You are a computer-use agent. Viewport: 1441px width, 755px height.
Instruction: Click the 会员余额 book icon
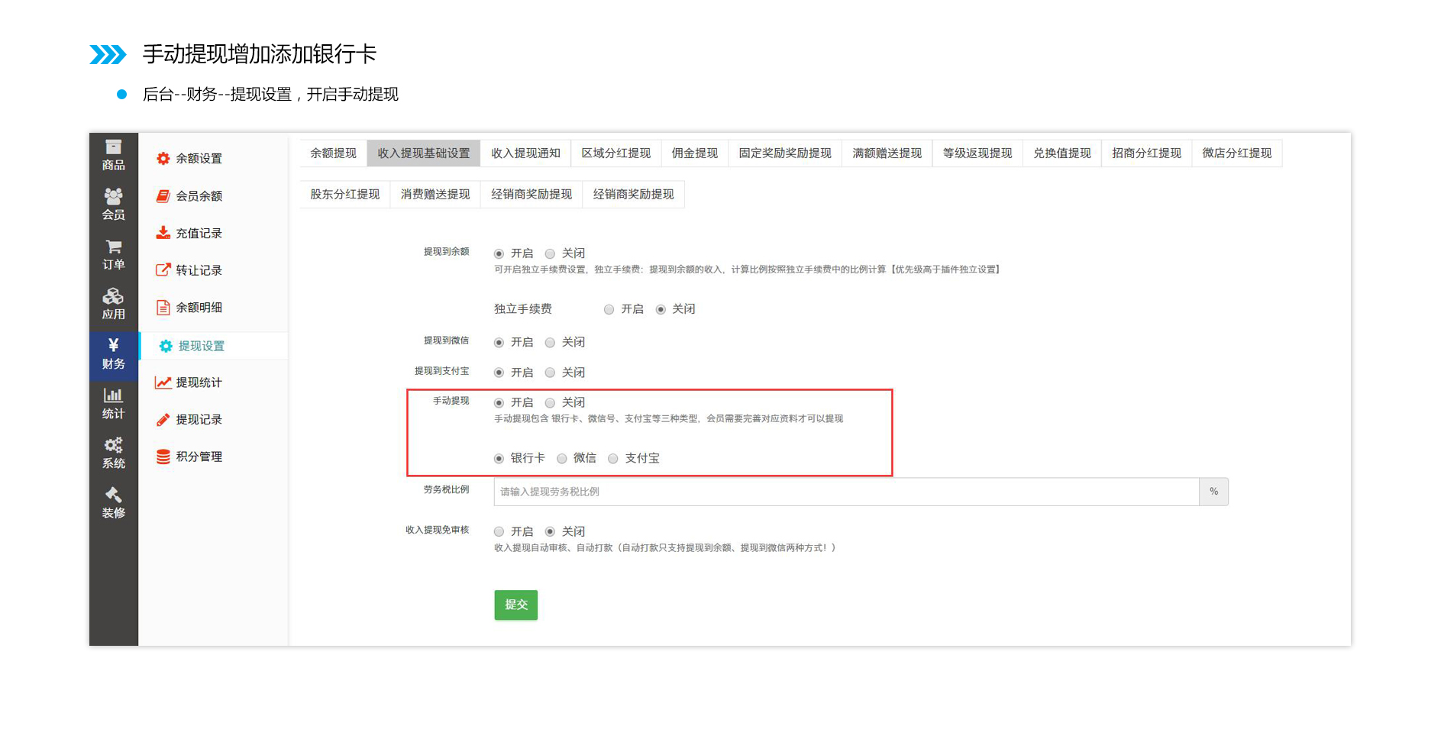coord(163,195)
